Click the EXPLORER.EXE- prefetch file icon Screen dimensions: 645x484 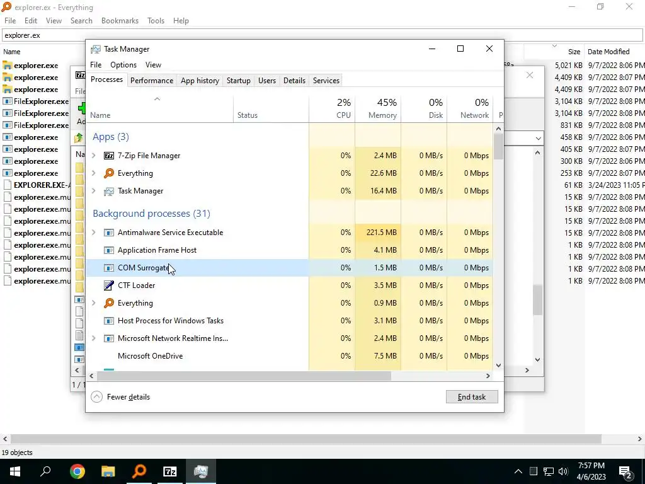[8, 185]
